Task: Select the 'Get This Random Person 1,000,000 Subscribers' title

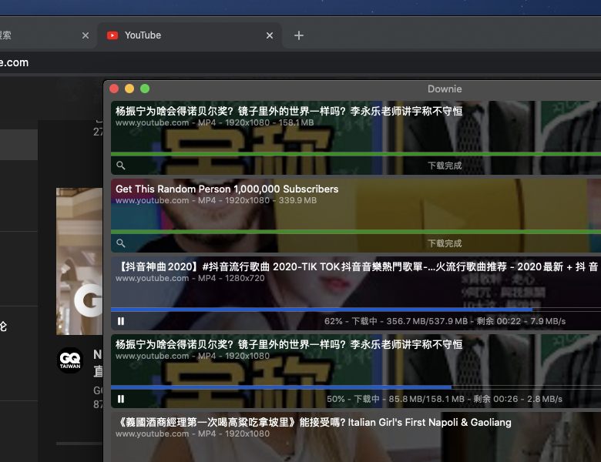Action: (x=227, y=189)
